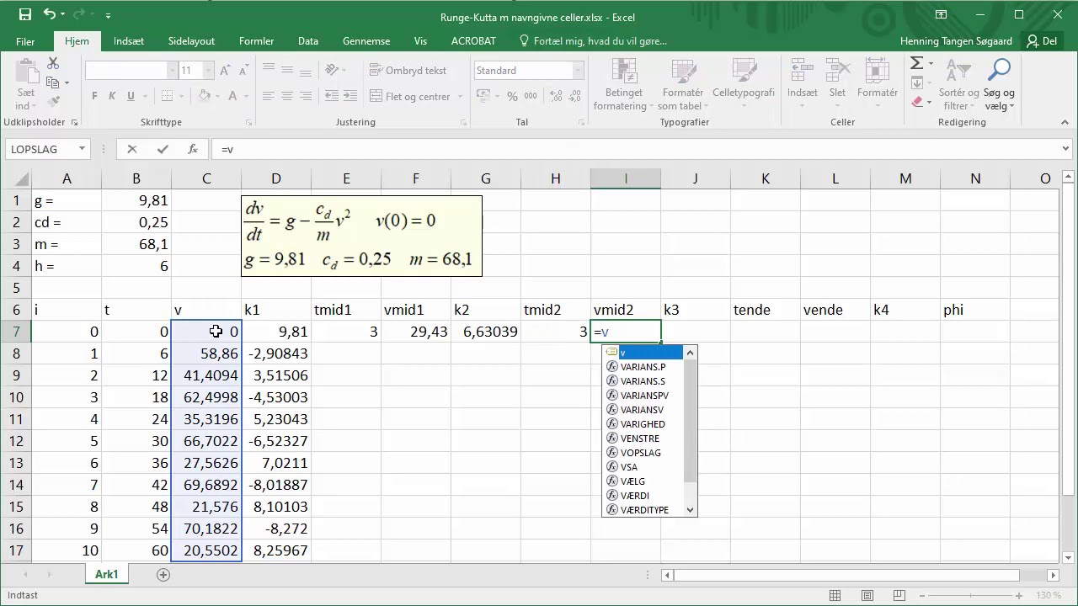
Task: Click the Save icon in quick access toolbar
Action: 25,15
